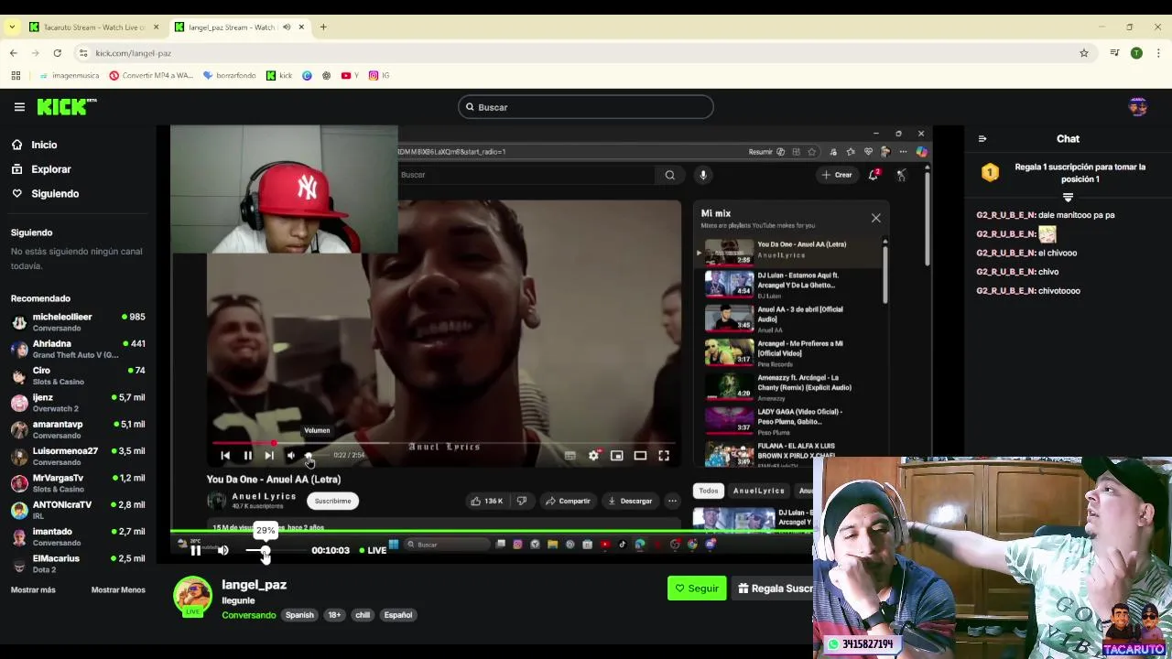
Task: Open recommended channel micheleollieer
Action: [x=78, y=322]
